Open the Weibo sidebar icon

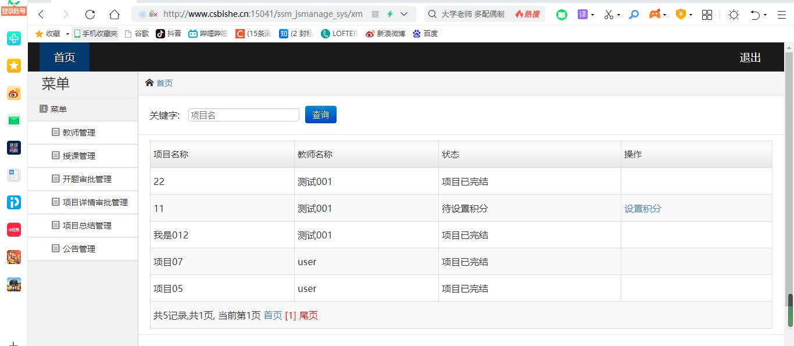(x=14, y=93)
